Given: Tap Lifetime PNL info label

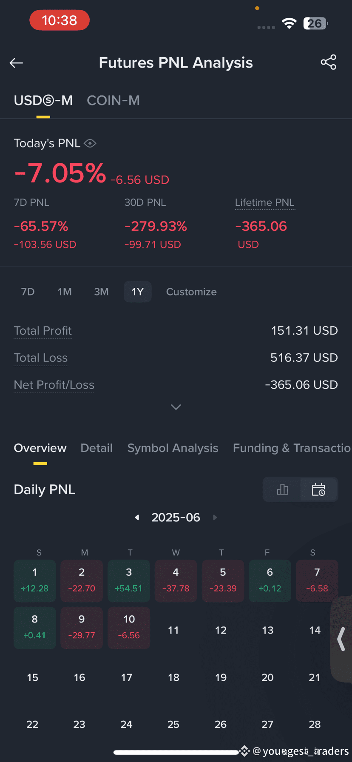Looking at the screenshot, I should click(x=264, y=202).
